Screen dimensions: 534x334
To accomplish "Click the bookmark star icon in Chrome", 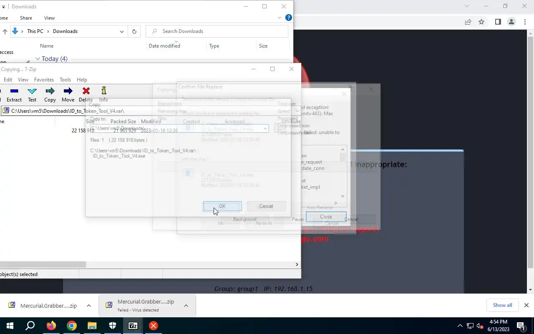I will pos(481,22).
